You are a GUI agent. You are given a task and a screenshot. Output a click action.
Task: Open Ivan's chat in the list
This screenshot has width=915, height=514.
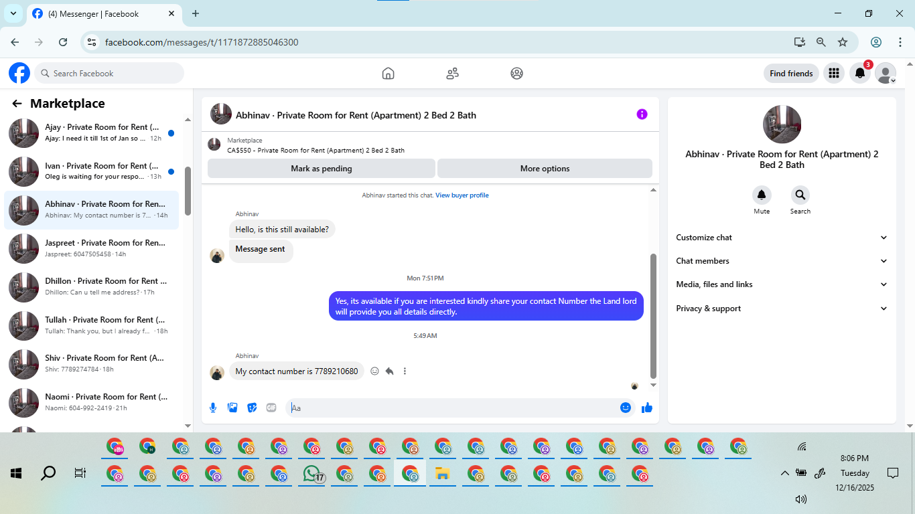point(92,171)
